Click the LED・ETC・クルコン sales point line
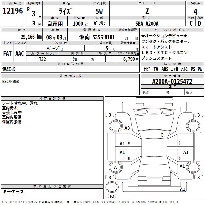Viewport: 205px width, 205px height. pos(165,53)
